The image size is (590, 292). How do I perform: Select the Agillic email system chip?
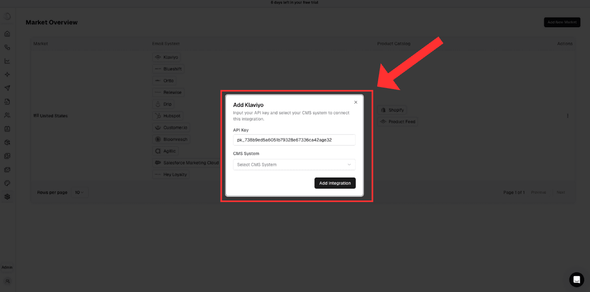165,151
